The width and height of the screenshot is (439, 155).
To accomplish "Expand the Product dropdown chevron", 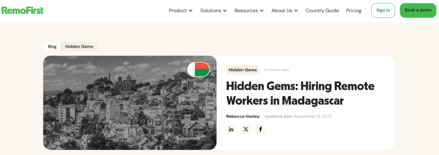I will click(x=191, y=11).
